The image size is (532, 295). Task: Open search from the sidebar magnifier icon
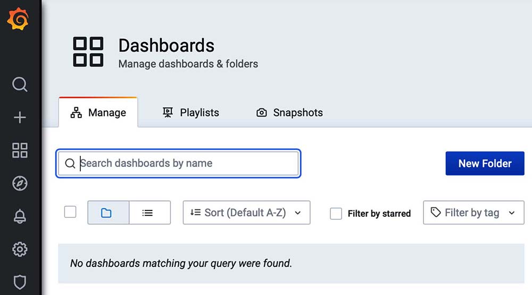click(20, 85)
